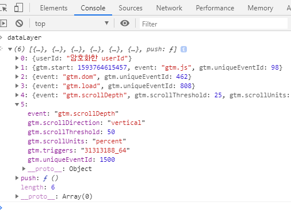Click the gtm.scrollThreshold value 50
The image size is (291, 213).
(x=111, y=132)
